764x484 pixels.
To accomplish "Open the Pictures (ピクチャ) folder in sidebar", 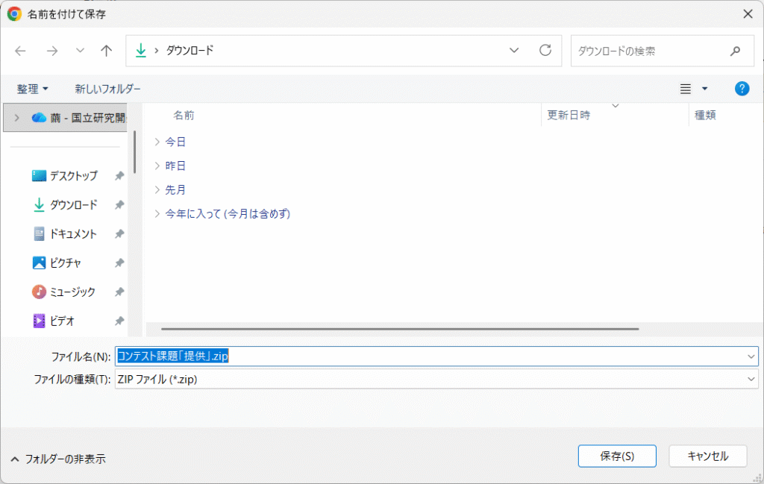I will (x=65, y=263).
